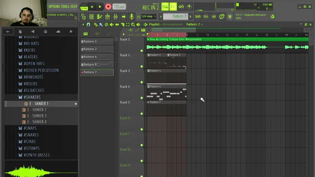Click the Ctrl modifier button

click(206, 17)
